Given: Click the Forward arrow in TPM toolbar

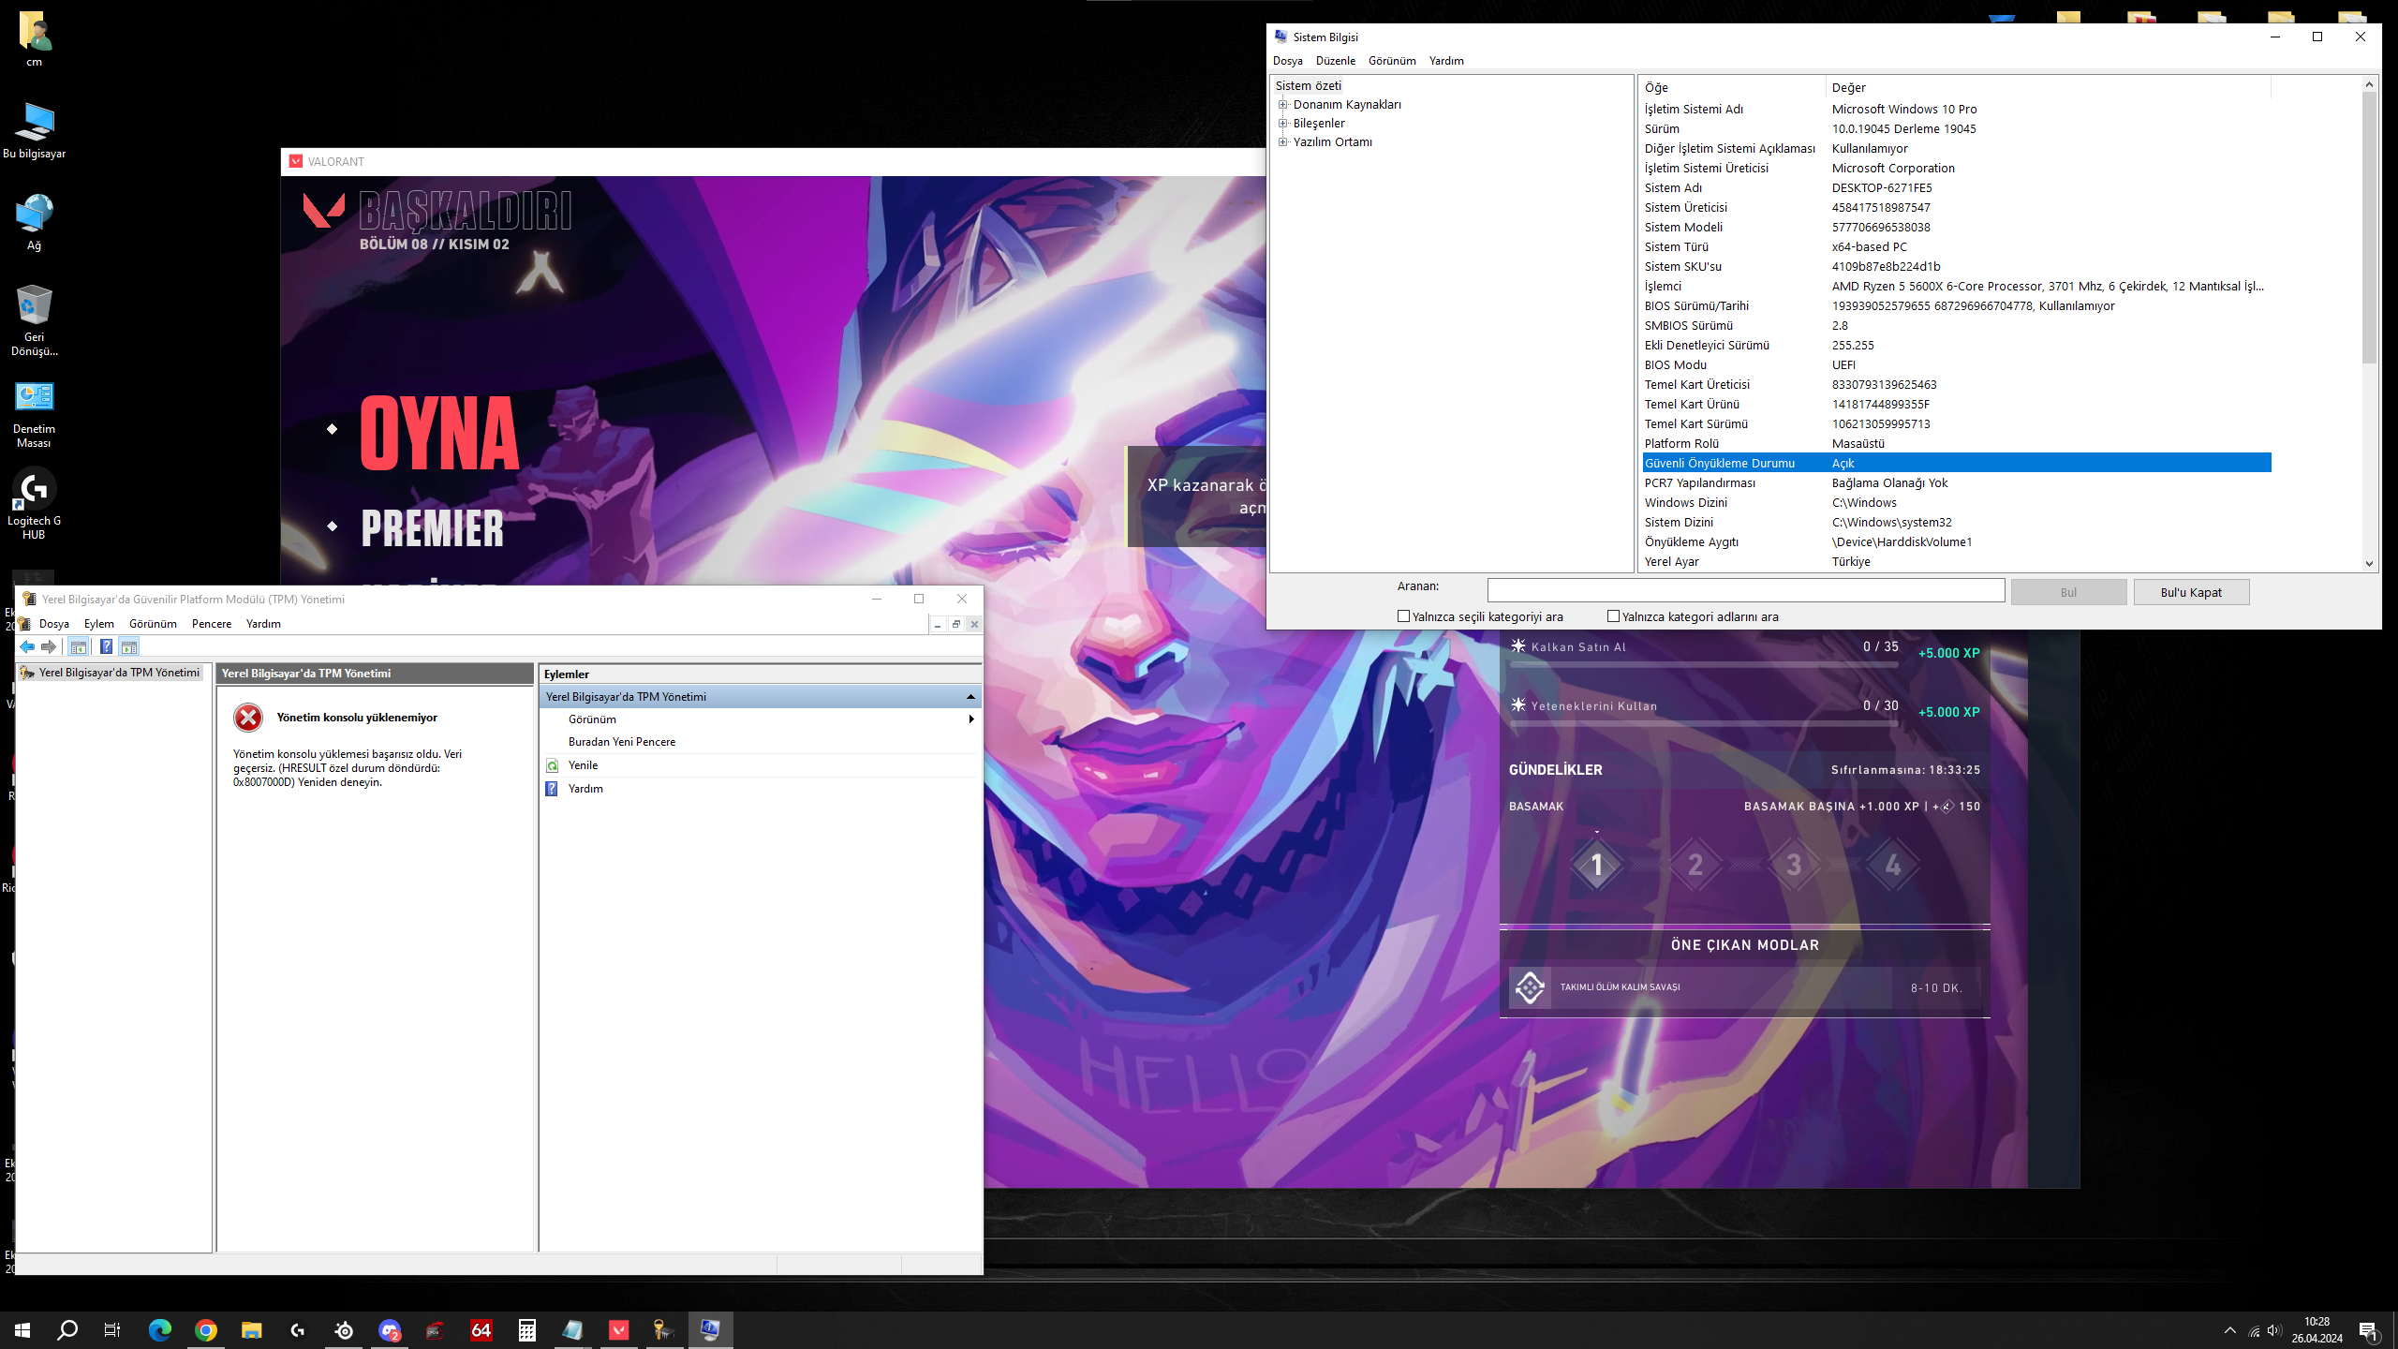Looking at the screenshot, I should point(49,646).
